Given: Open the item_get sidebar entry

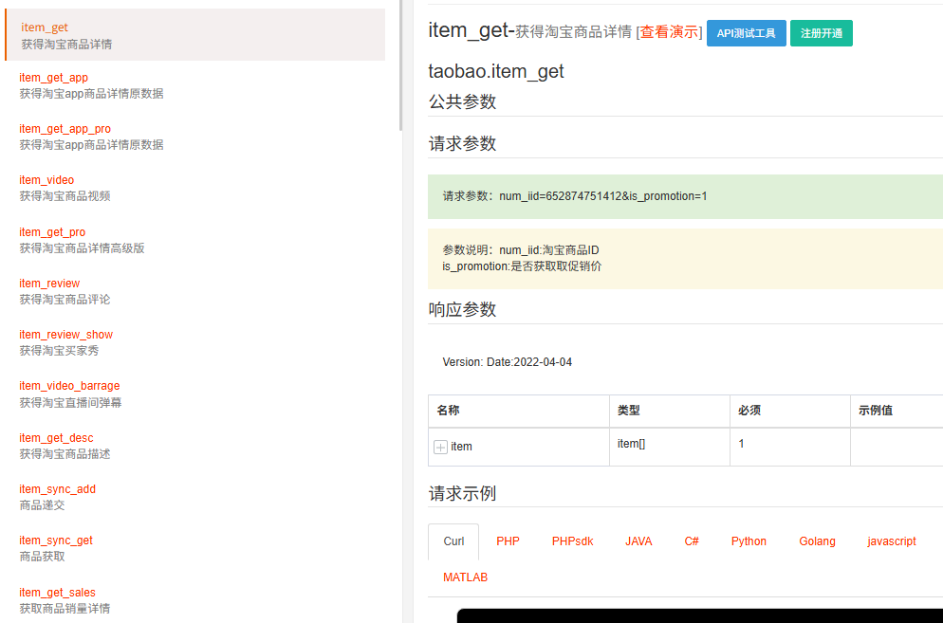Looking at the screenshot, I should pyautogui.click(x=194, y=35).
